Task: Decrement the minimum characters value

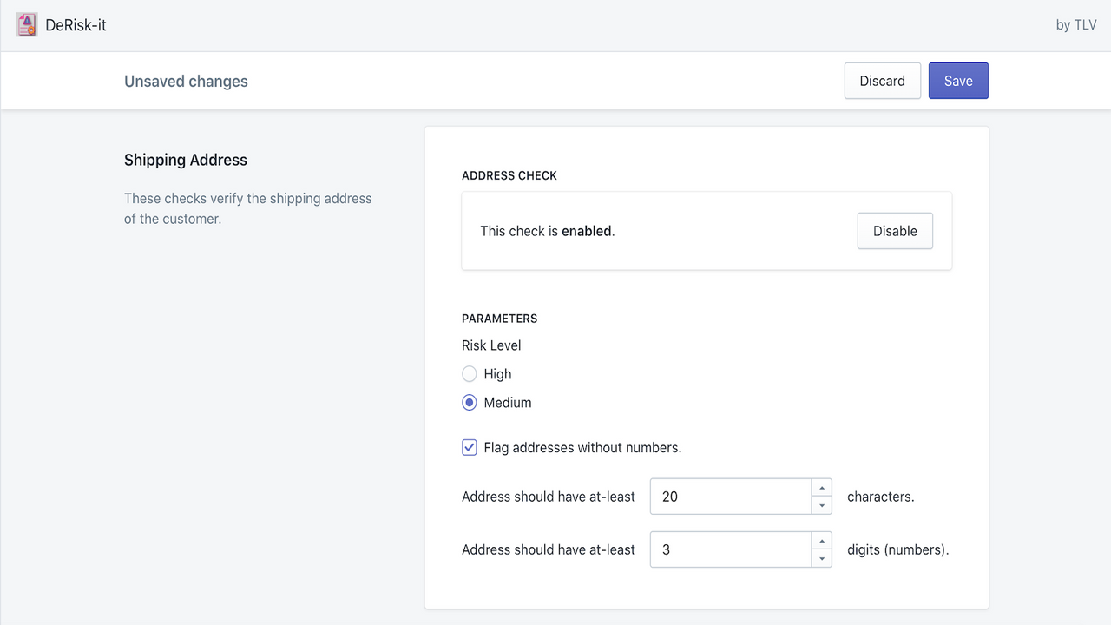Action: 822,504
